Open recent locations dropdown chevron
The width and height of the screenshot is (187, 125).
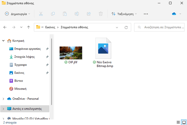(x=21, y=27)
